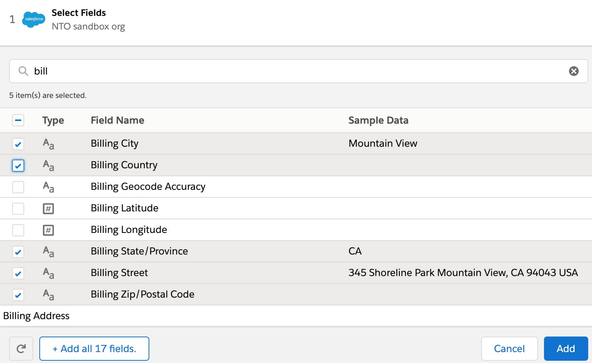
Task: Click the 'Billing Geocode Accuracy' field name
Action: point(148,187)
